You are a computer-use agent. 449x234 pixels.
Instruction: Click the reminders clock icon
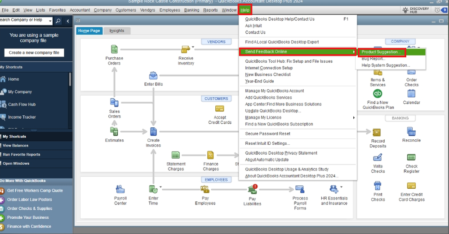point(437,10)
